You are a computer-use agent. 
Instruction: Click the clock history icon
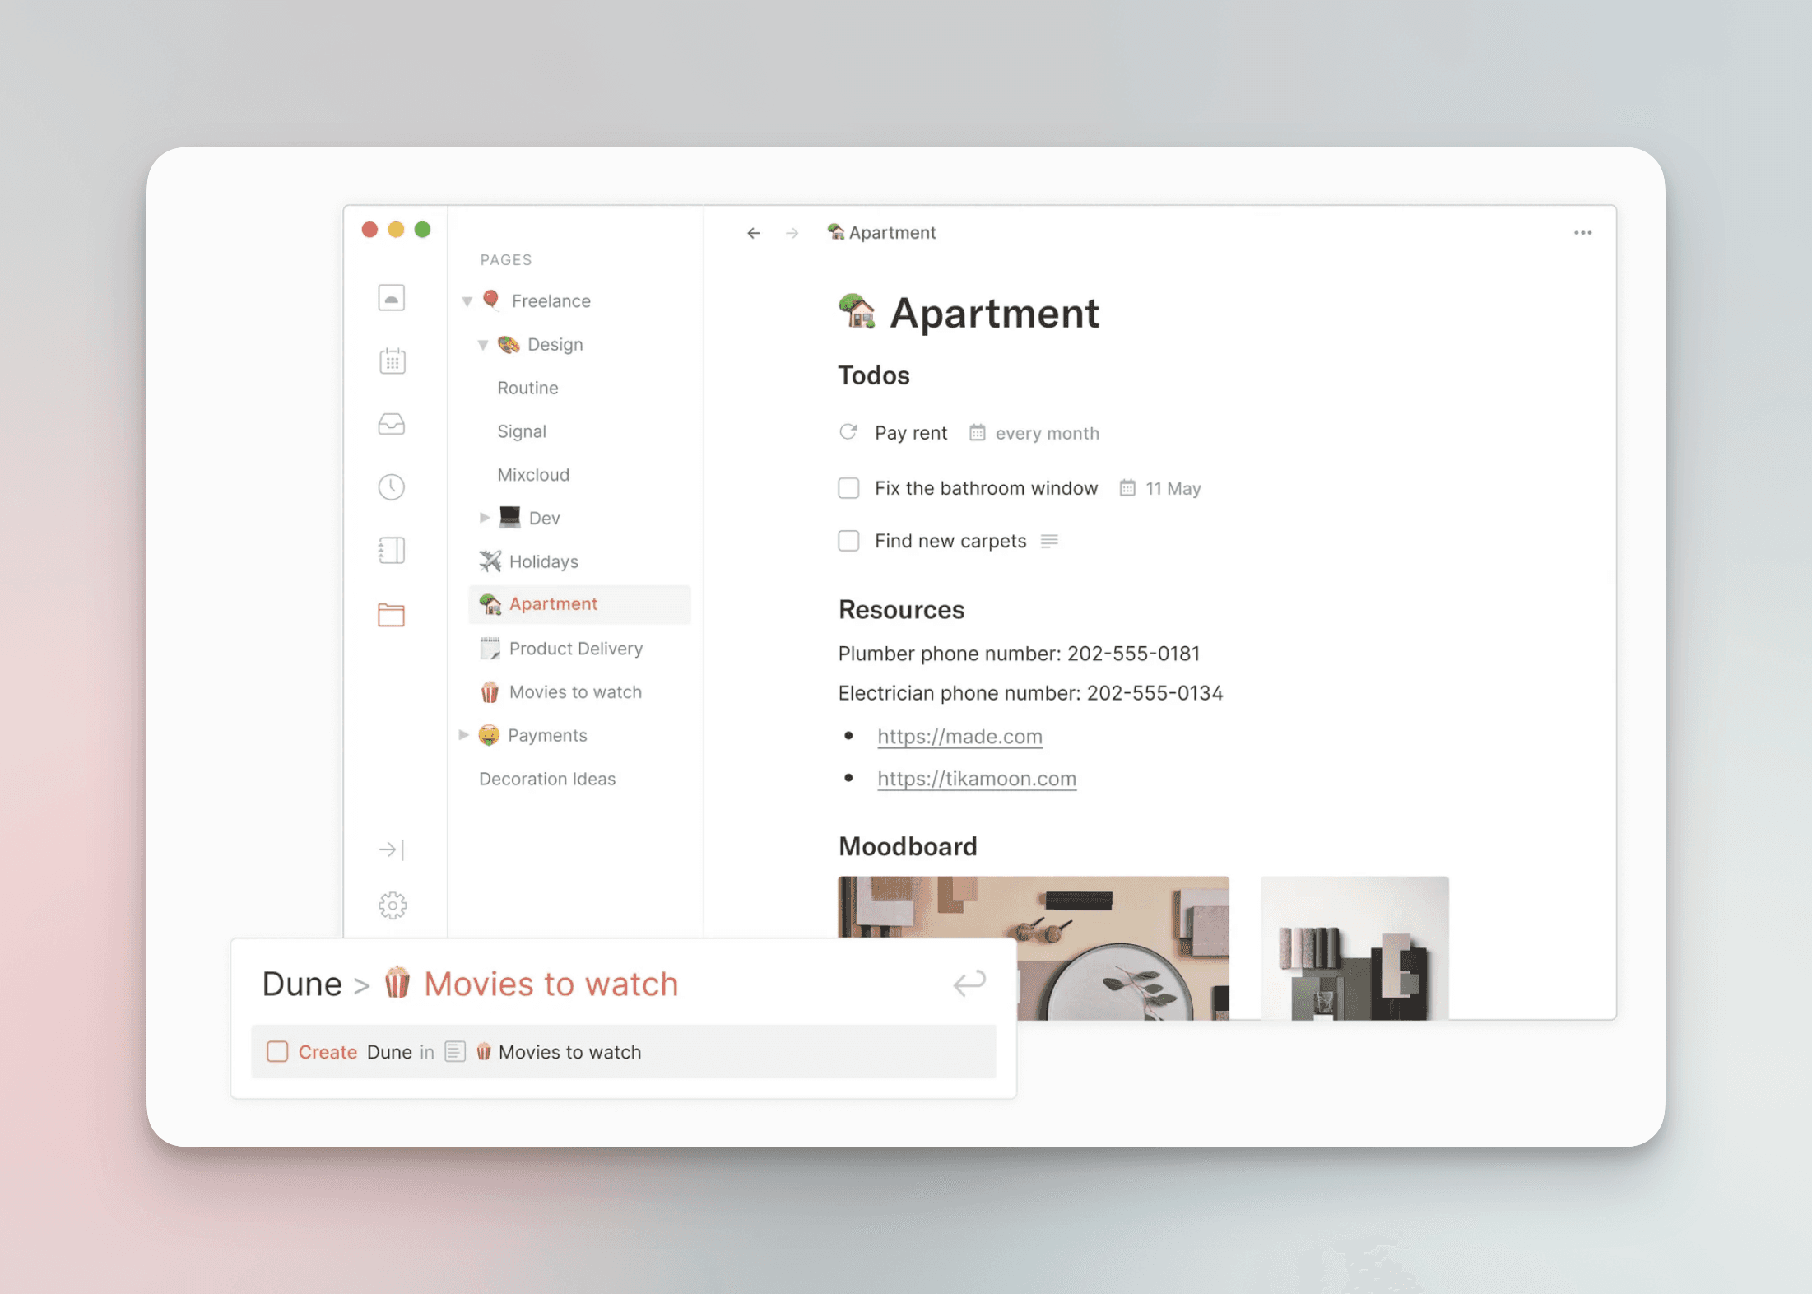coord(392,487)
